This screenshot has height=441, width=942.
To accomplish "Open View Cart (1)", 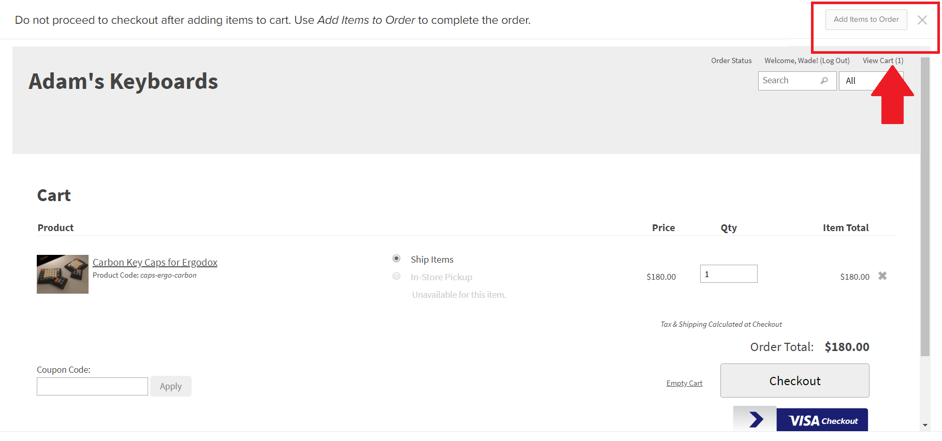I will [x=882, y=60].
